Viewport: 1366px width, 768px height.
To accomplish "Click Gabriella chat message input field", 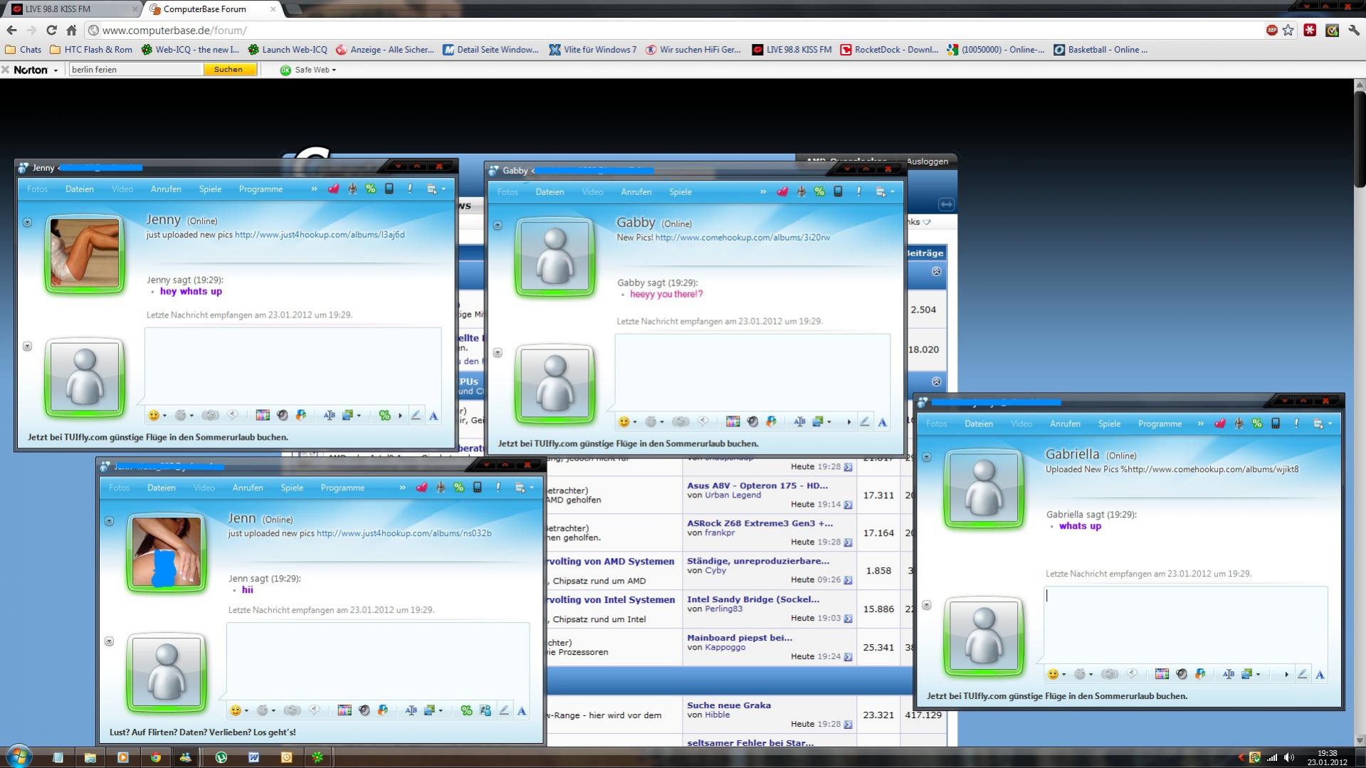I will [x=1185, y=624].
